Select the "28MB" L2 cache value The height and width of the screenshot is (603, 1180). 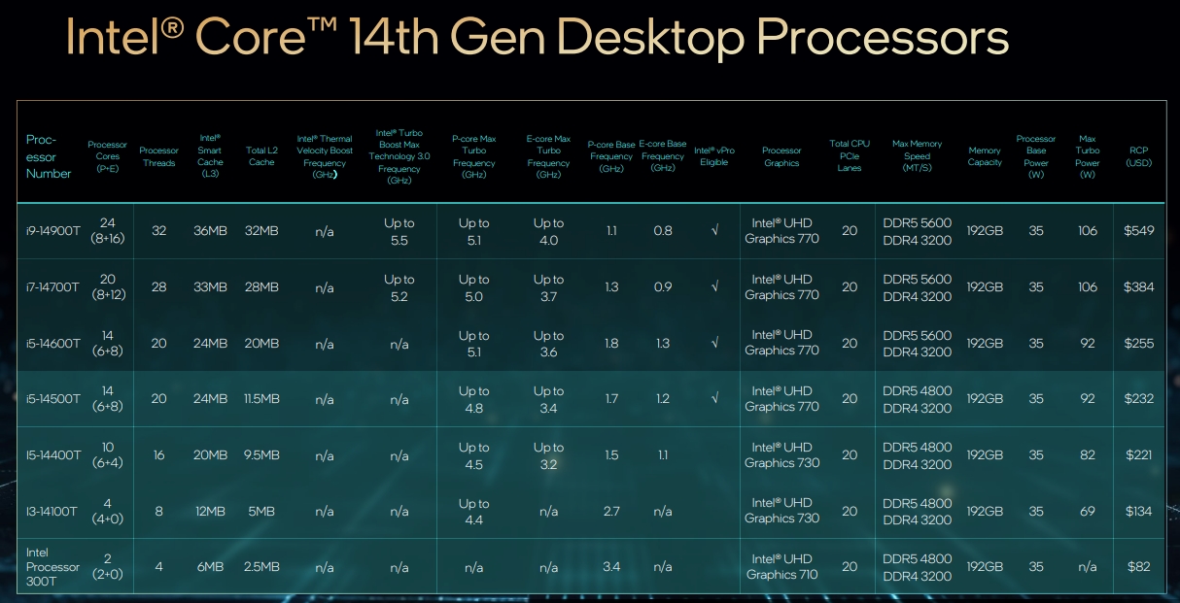click(261, 287)
